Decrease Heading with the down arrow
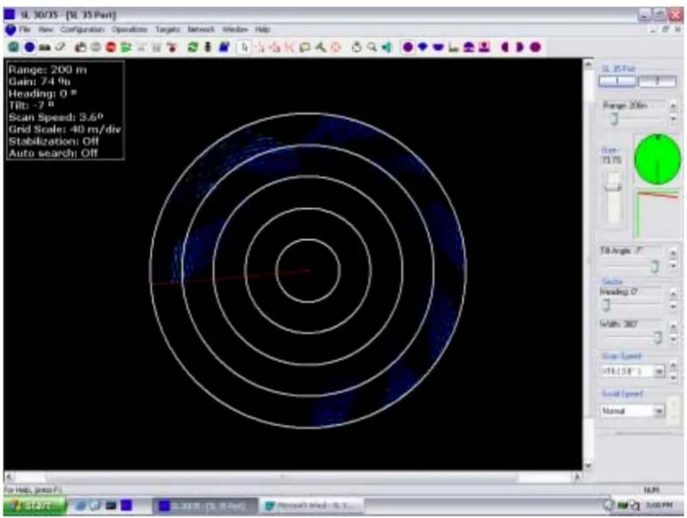 (673, 307)
